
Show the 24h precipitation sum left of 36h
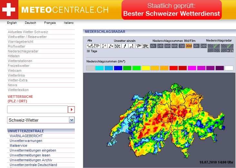pyautogui.click(x=160, y=46)
